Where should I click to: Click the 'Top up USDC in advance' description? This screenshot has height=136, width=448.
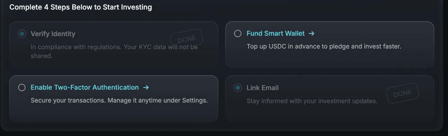click(x=324, y=46)
